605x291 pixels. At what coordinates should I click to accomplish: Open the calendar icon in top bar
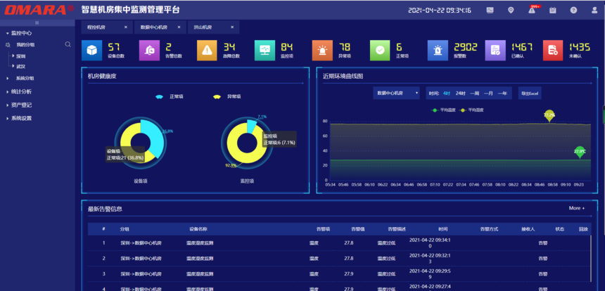[553, 10]
